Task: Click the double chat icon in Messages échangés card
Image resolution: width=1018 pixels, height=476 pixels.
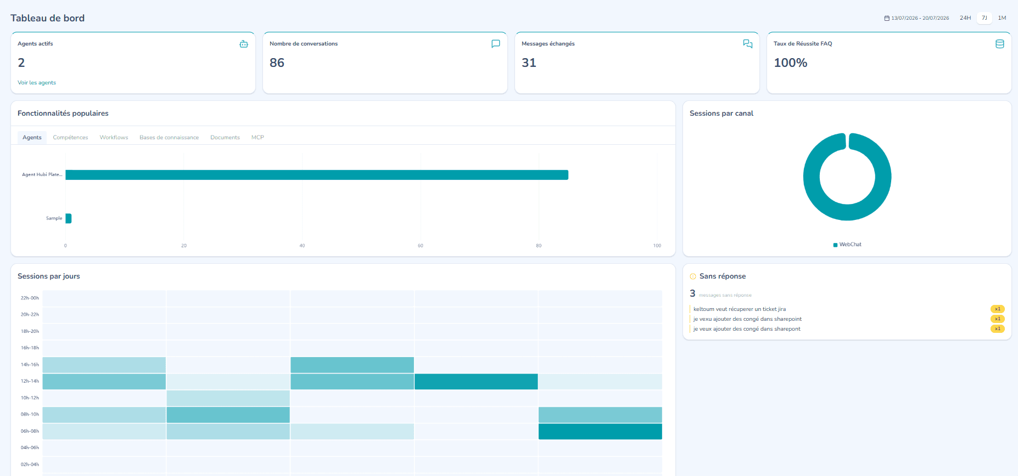Action: pos(748,44)
